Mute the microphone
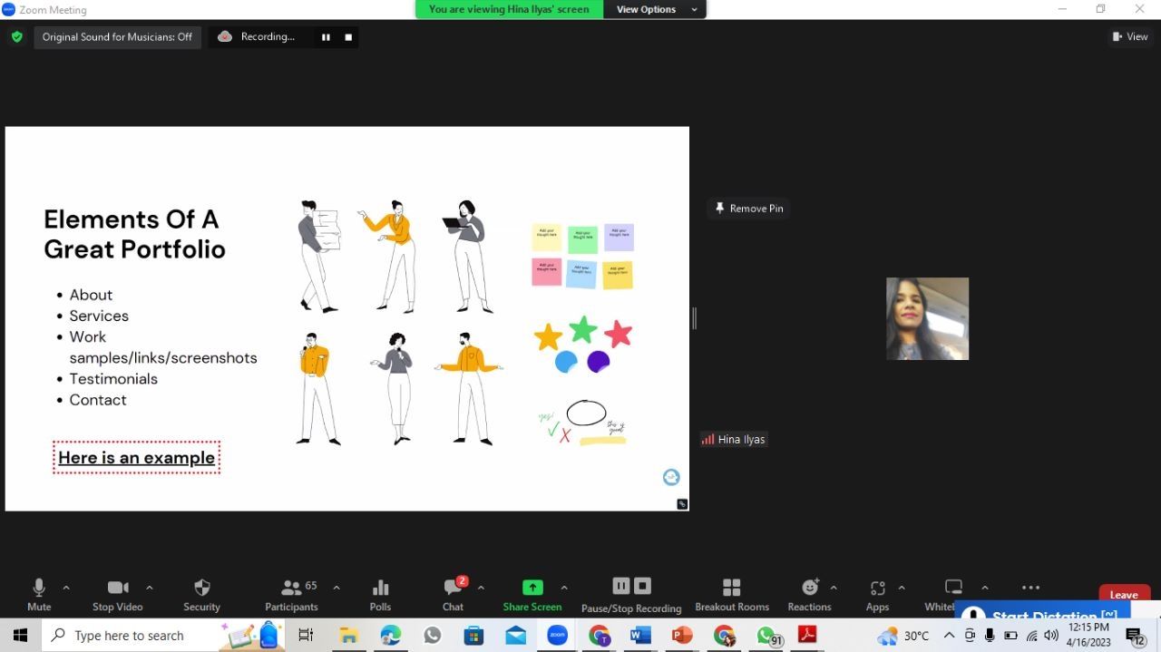This screenshot has height=652, width=1161. click(39, 594)
